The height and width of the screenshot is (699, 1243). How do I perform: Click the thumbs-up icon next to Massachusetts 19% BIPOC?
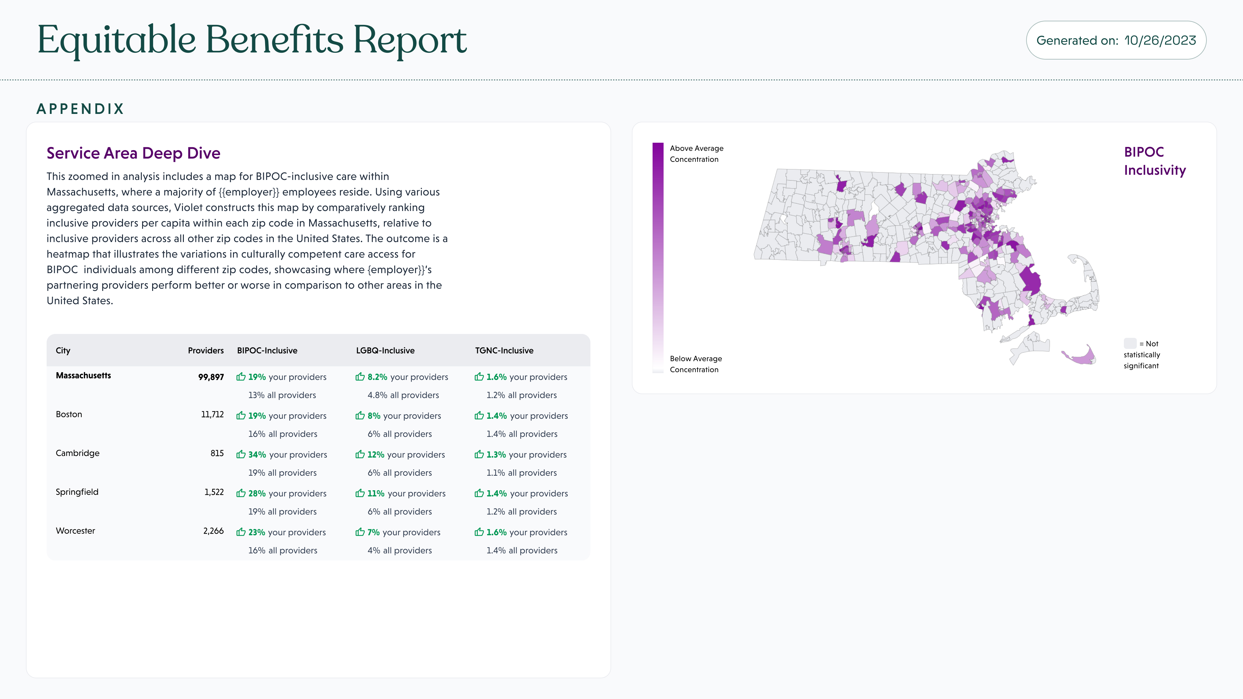click(x=241, y=377)
